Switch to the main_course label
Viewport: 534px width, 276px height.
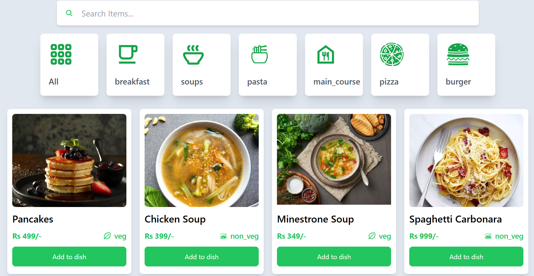[336, 82]
